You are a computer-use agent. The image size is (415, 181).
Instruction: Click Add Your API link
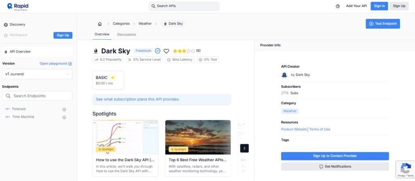[x=356, y=6]
